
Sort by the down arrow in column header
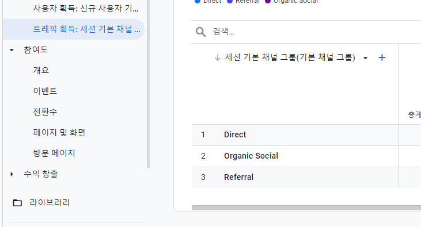[x=218, y=57]
